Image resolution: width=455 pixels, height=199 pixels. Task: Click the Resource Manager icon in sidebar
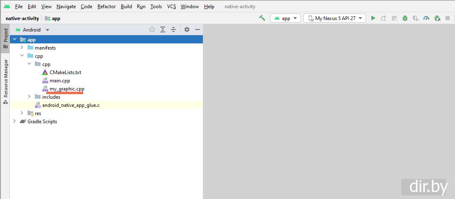[5, 102]
